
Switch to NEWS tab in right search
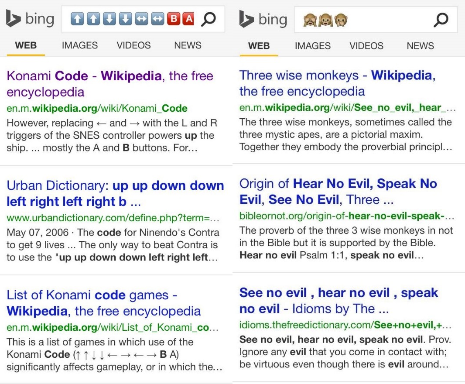[420, 46]
